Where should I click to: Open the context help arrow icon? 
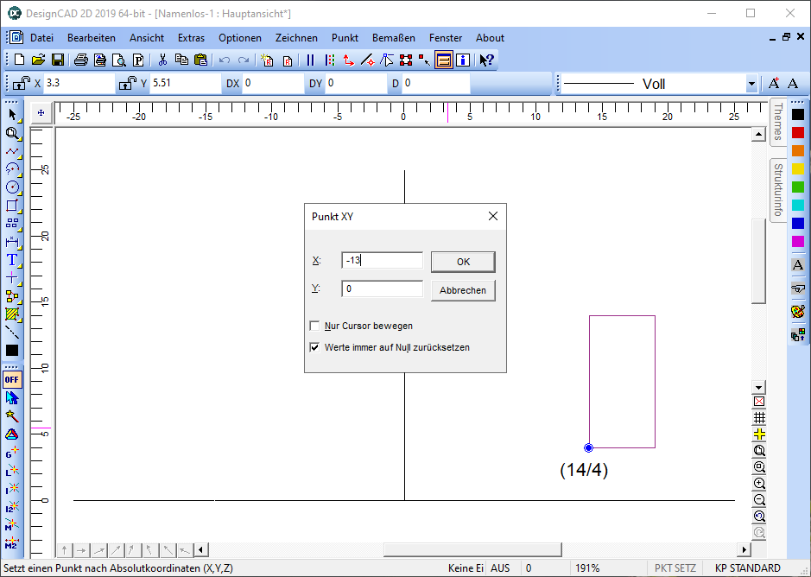pyautogui.click(x=487, y=60)
